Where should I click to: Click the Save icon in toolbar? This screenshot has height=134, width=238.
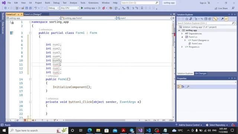point(26,8)
